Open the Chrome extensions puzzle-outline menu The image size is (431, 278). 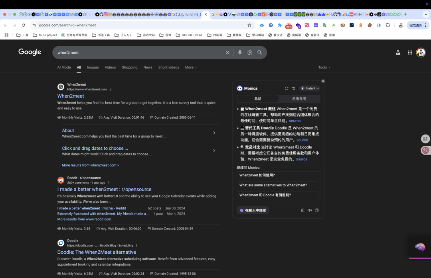(388, 25)
